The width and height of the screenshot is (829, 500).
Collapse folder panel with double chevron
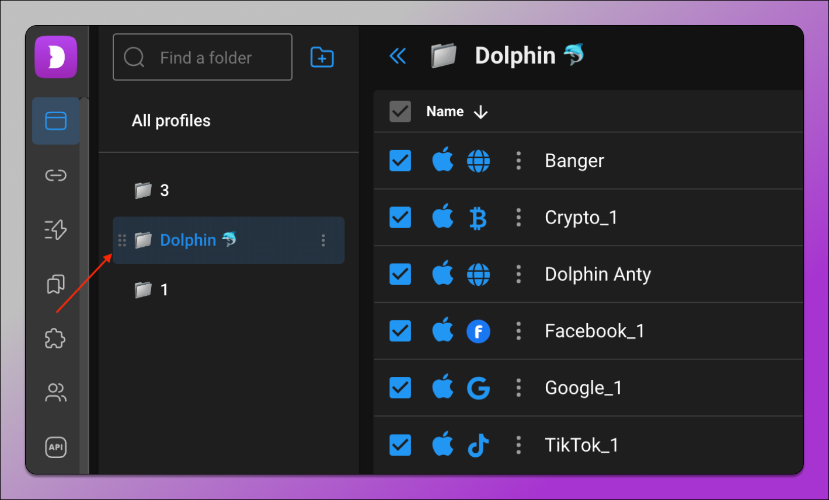click(x=398, y=56)
